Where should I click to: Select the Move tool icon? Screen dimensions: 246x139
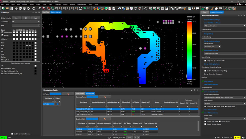[x=17, y=8]
